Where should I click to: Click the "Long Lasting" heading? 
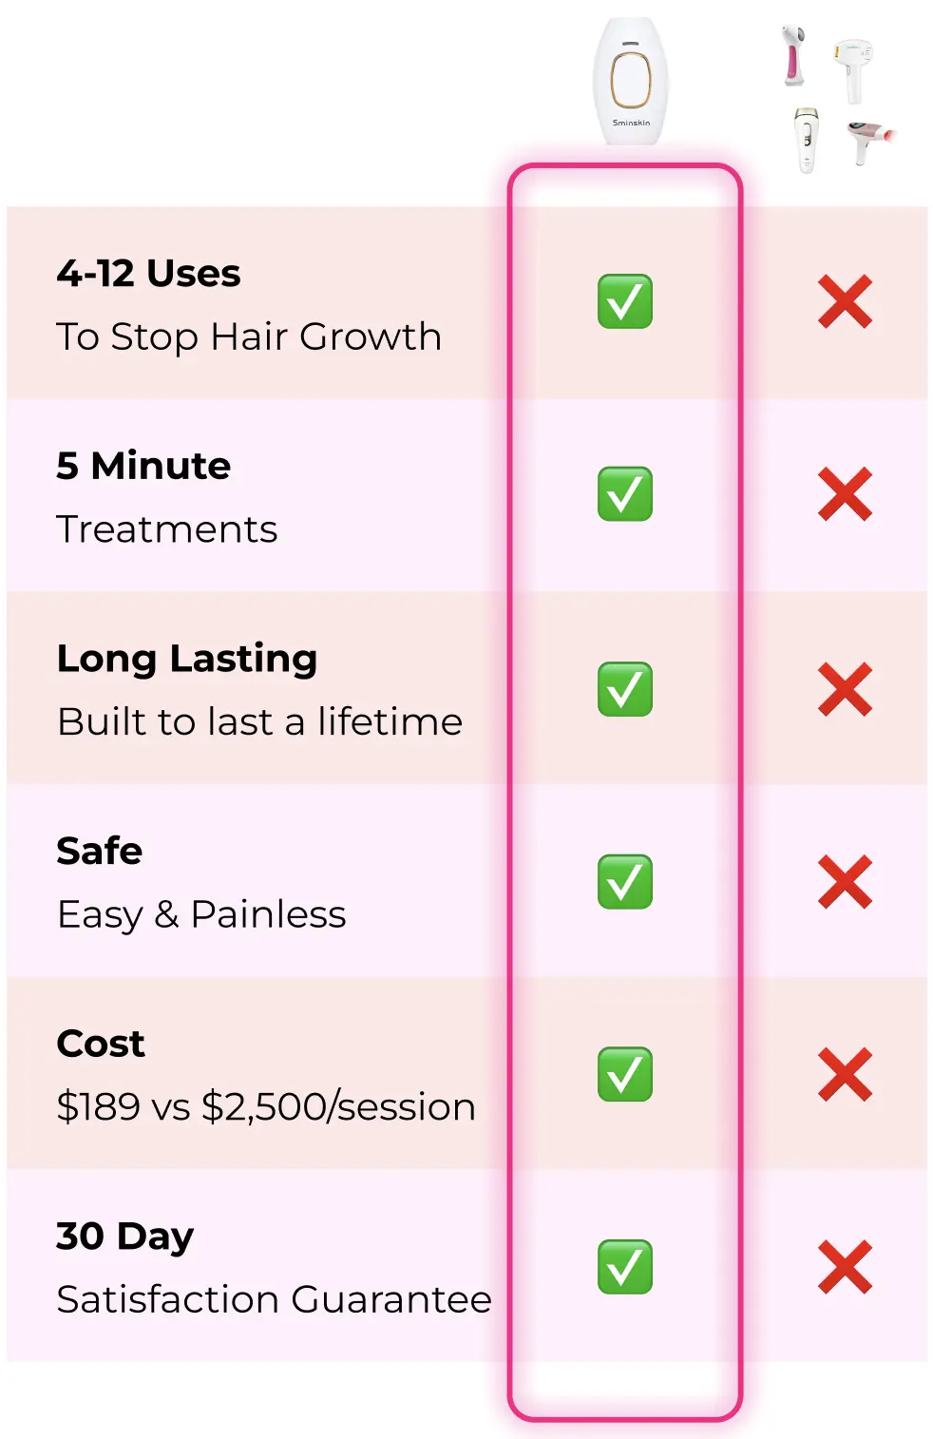[x=187, y=659]
